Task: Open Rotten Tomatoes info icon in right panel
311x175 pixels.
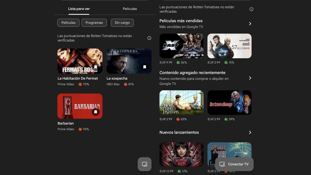Action: point(251,9)
